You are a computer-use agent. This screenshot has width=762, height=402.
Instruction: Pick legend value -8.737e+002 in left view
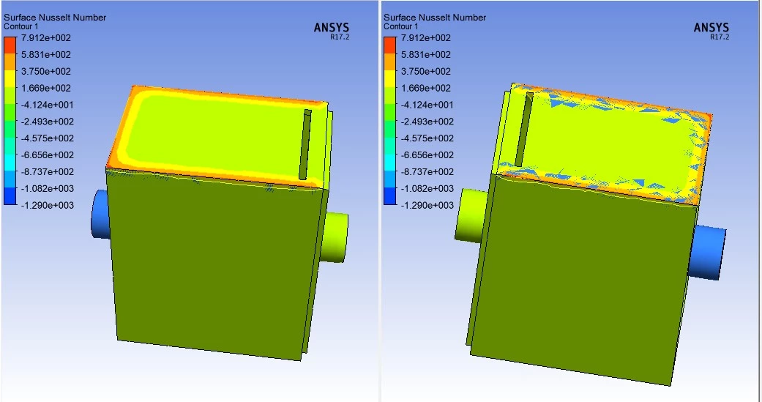(45, 171)
